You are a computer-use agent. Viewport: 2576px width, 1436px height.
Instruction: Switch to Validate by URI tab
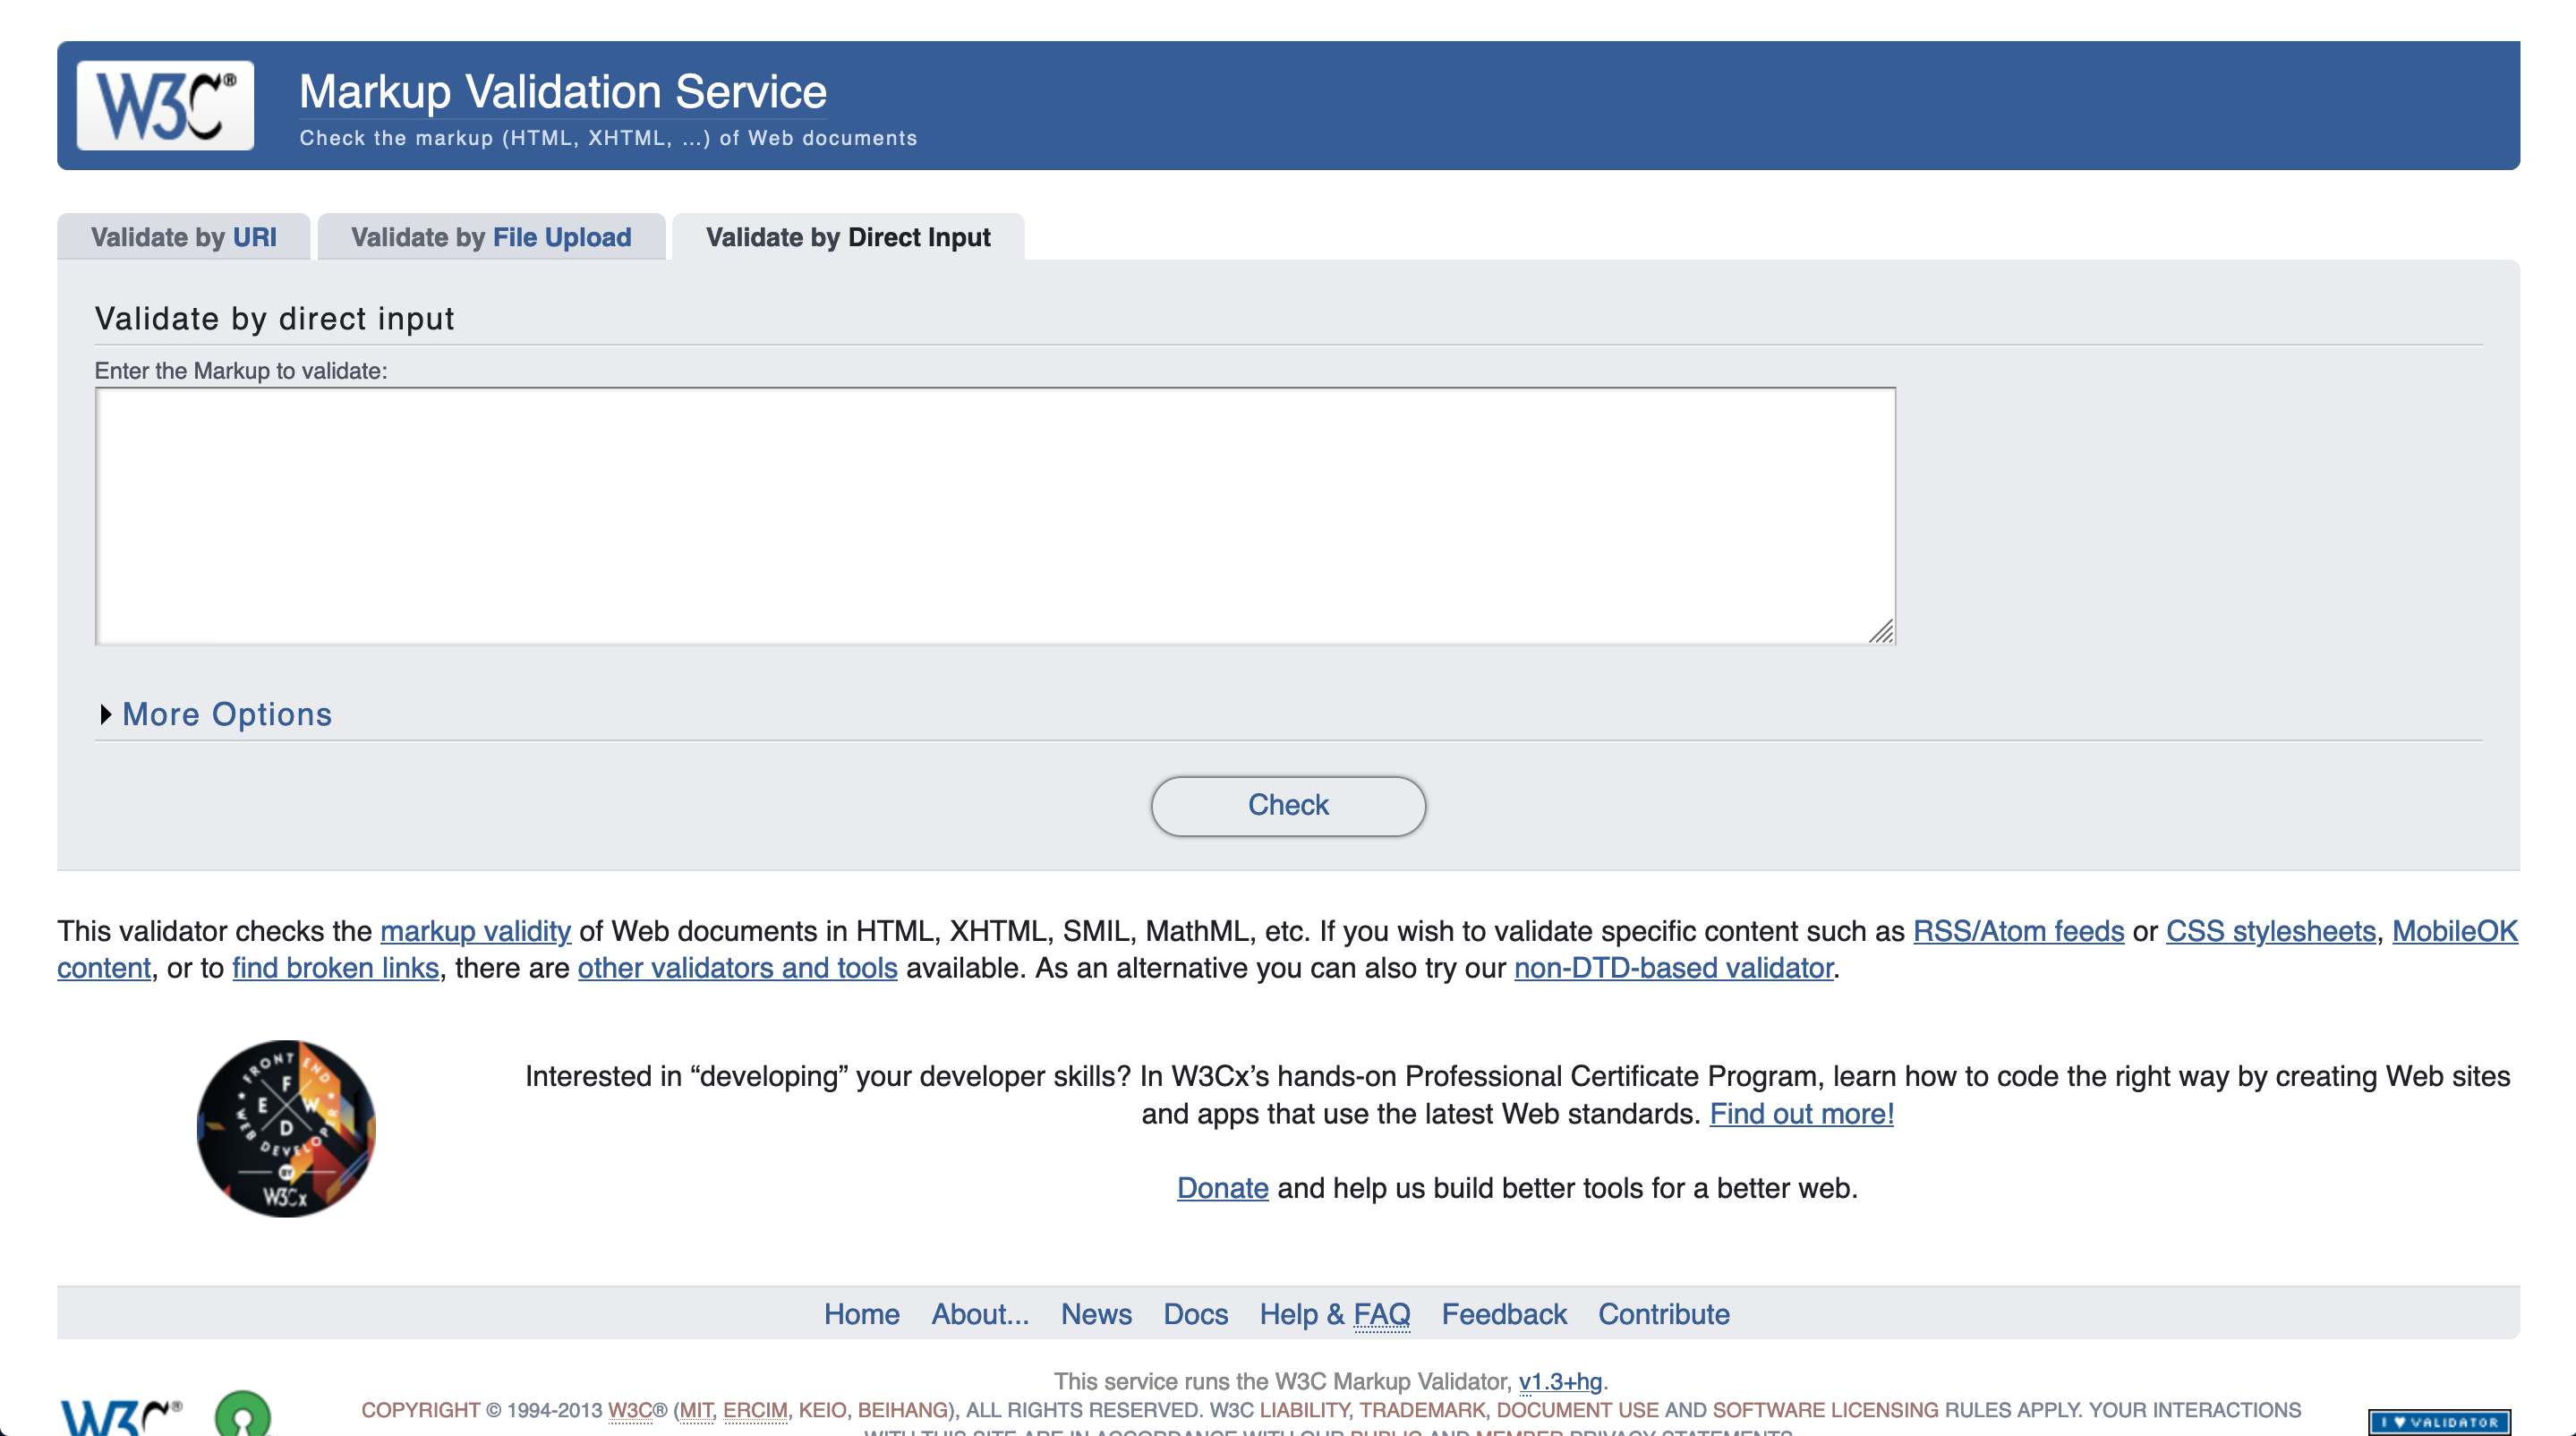[x=184, y=237]
